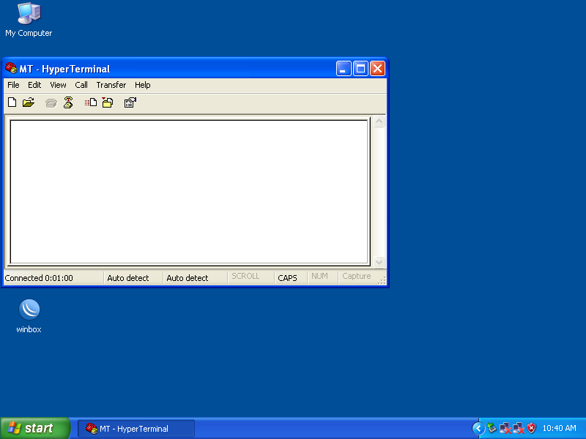Open the File menu
This screenshot has height=439, width=586.
(x=13, y=85)
